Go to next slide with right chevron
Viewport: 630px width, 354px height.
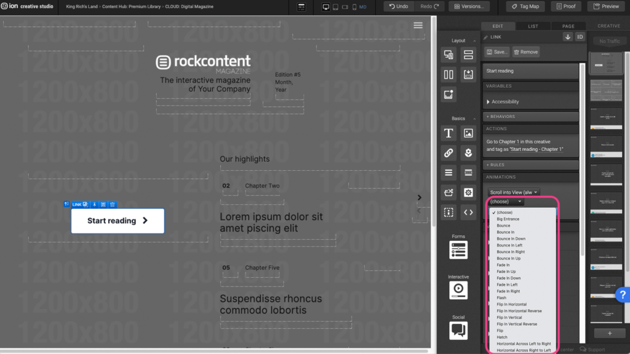[420, 197]
